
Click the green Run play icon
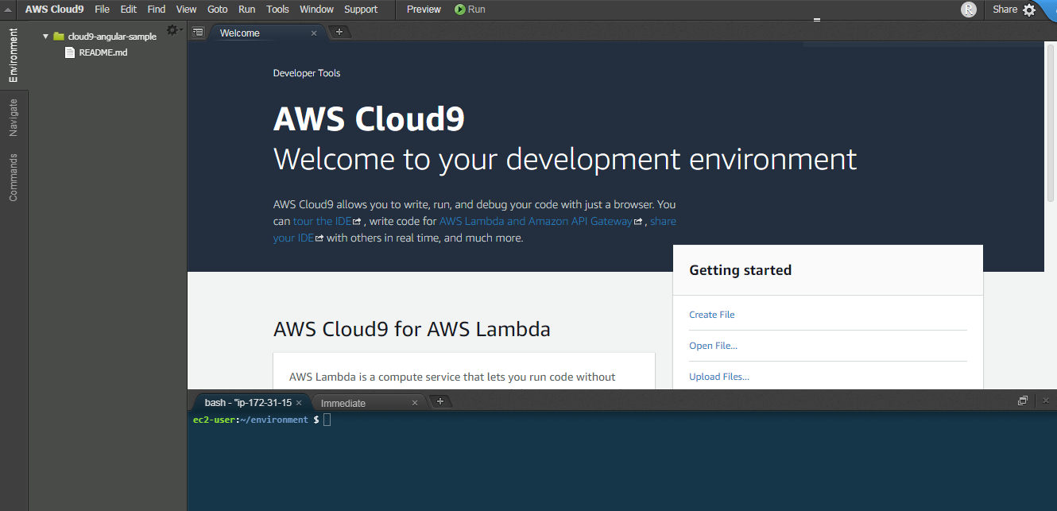point(460,10)
